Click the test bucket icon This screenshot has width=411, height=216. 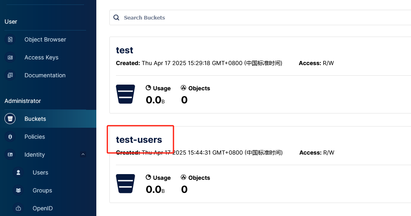click(x=125, y=94)
